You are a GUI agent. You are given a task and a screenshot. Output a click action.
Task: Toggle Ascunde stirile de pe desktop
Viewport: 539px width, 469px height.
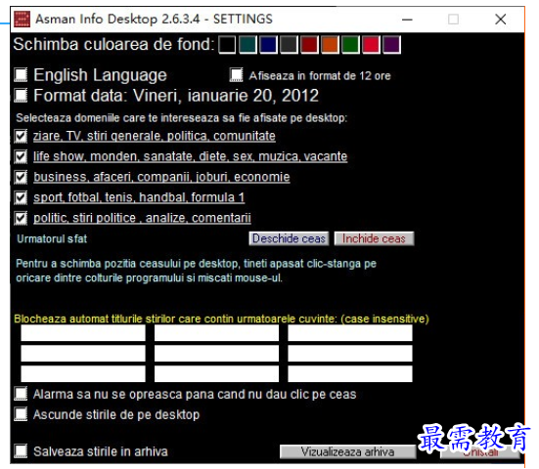click(21, 414)
